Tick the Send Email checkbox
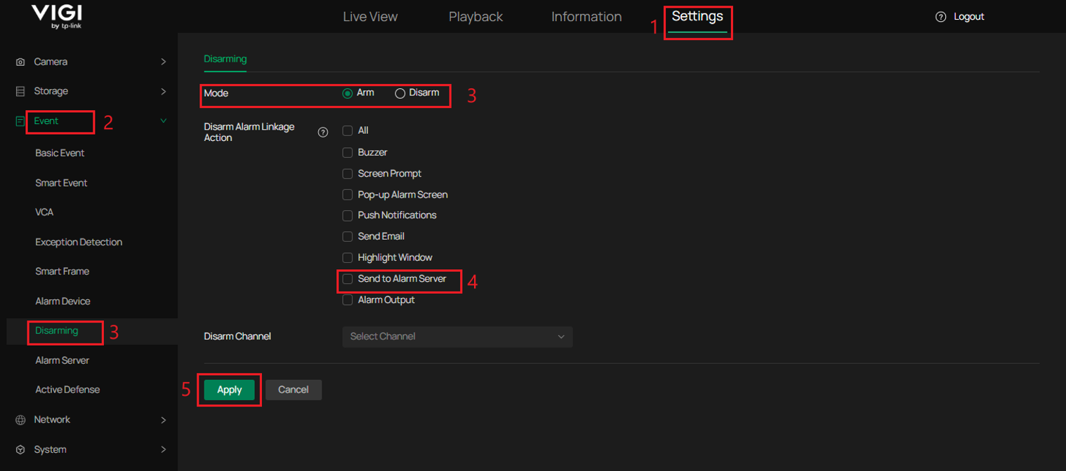Image resolution: width=1066 pixels, height=471 pixels. pos(348,236)
